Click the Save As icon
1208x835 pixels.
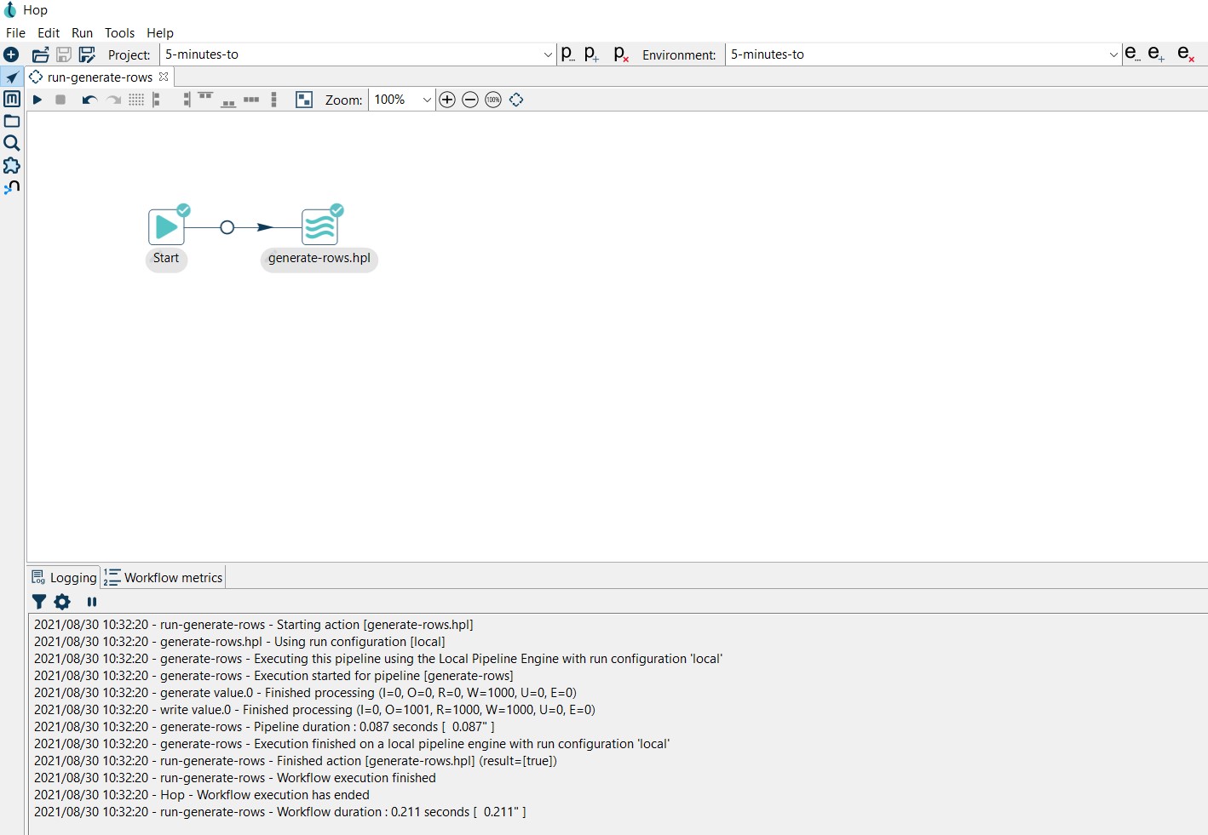tap(87, 54)
